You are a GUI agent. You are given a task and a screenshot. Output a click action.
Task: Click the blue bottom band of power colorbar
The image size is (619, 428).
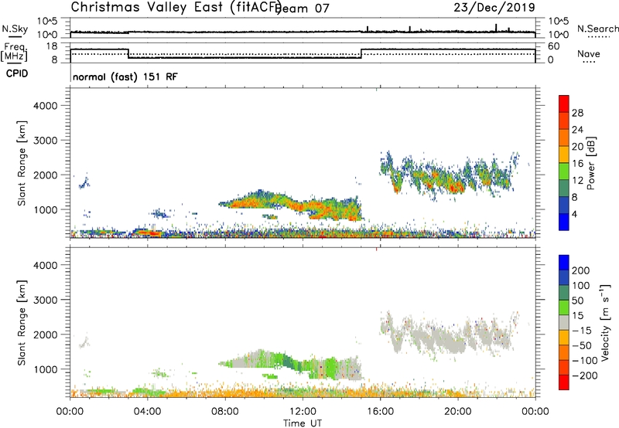[x=564, y=222]
